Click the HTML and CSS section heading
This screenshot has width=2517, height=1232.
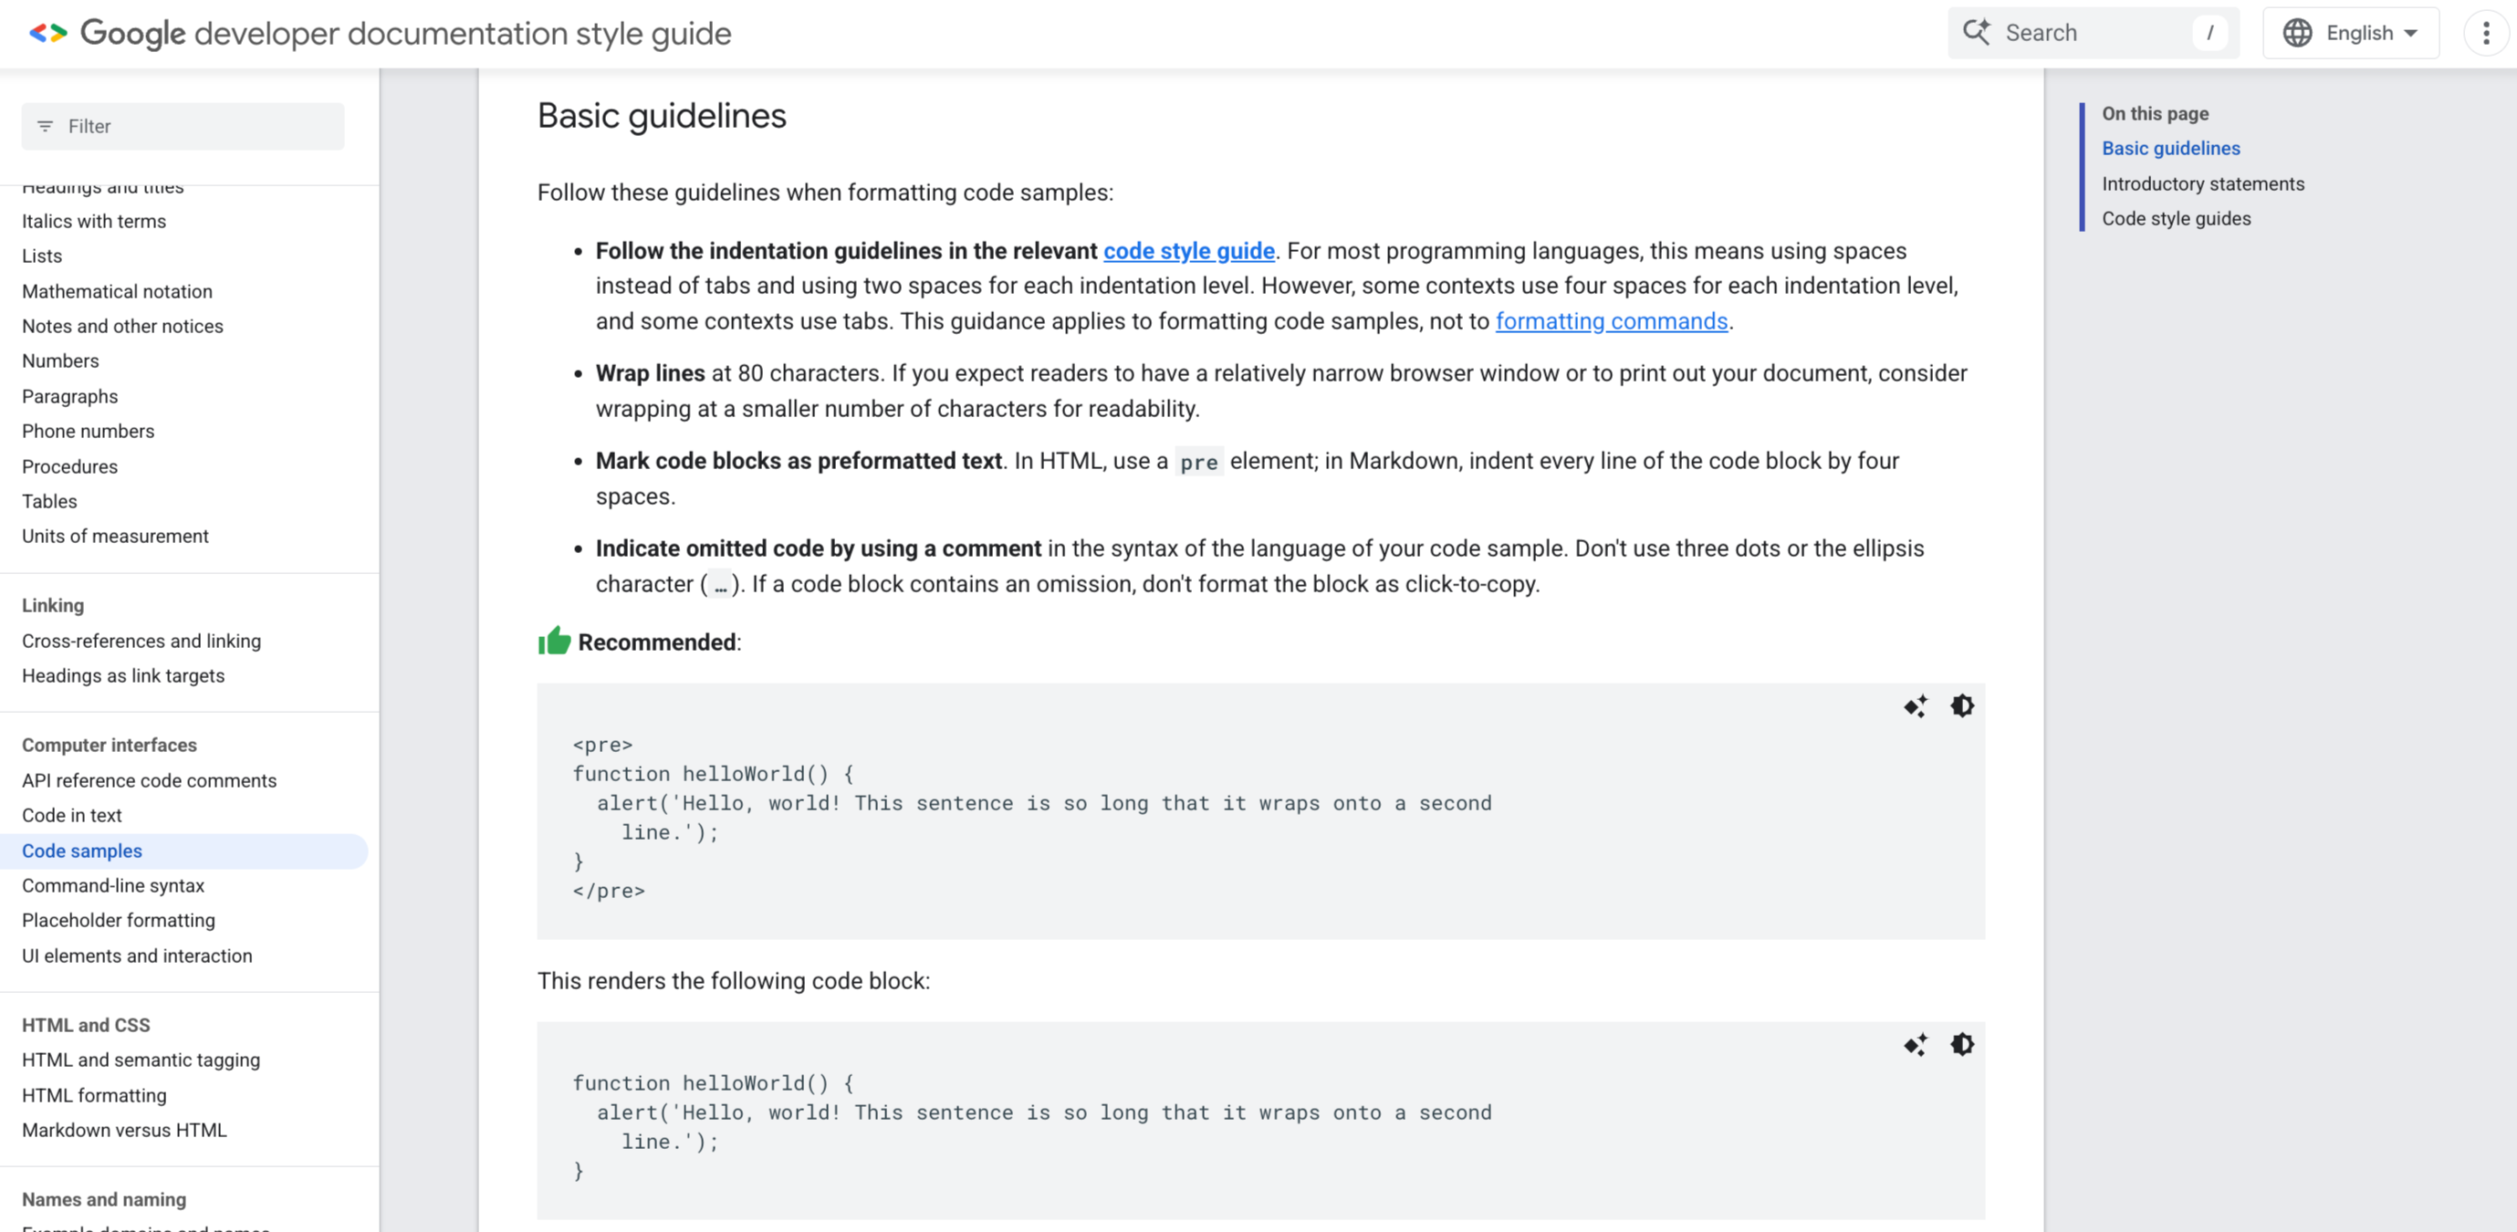tap(86, 1026)
